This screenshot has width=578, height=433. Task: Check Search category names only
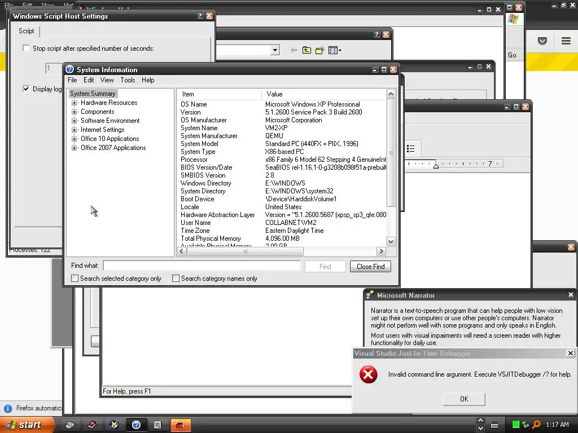click(176, 279)
